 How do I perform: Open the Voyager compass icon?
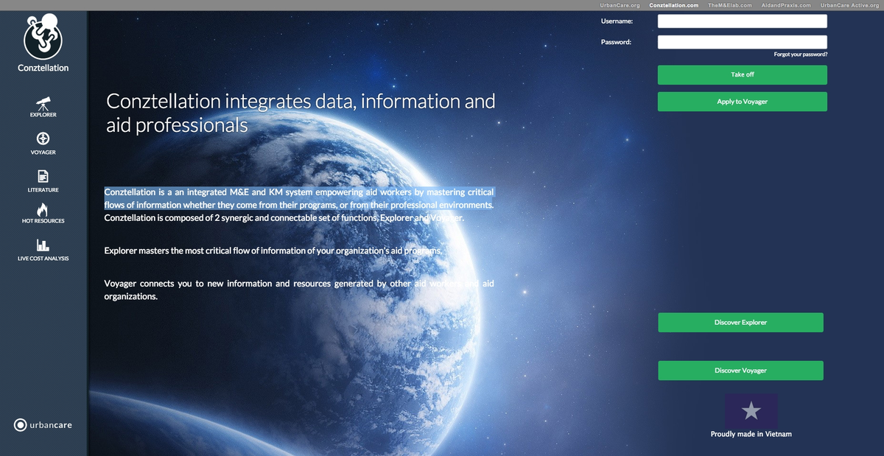(x=43, y=138)
